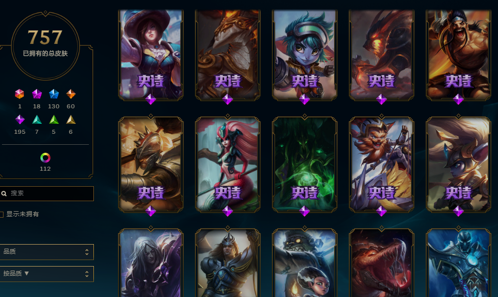Click the chroma color wheel icon above 112
The height and width of the screenshot is (297, 498).
45,158
